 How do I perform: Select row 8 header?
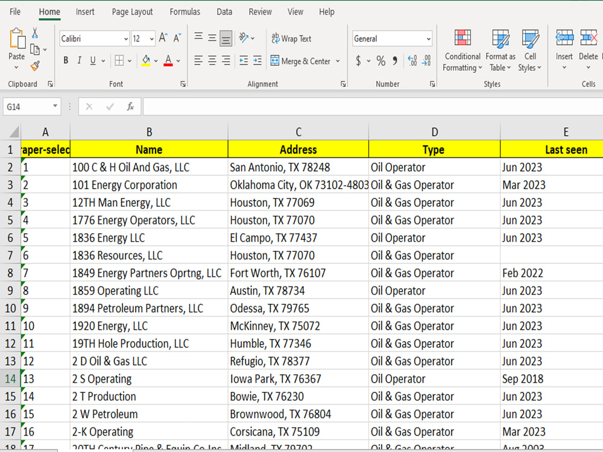tap(10, 273)
